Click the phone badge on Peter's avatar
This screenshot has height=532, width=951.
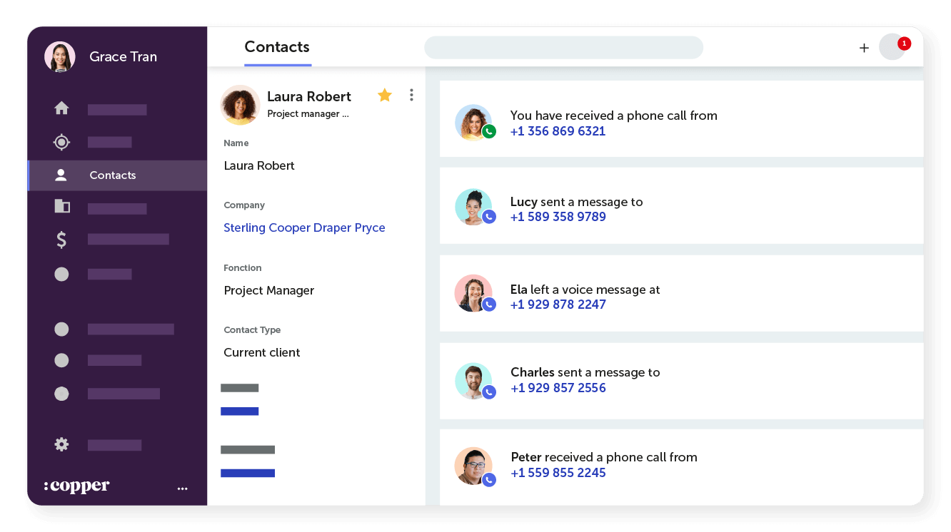click(x=489, y=480)
